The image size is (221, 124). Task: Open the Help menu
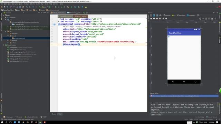pos(61,4)
